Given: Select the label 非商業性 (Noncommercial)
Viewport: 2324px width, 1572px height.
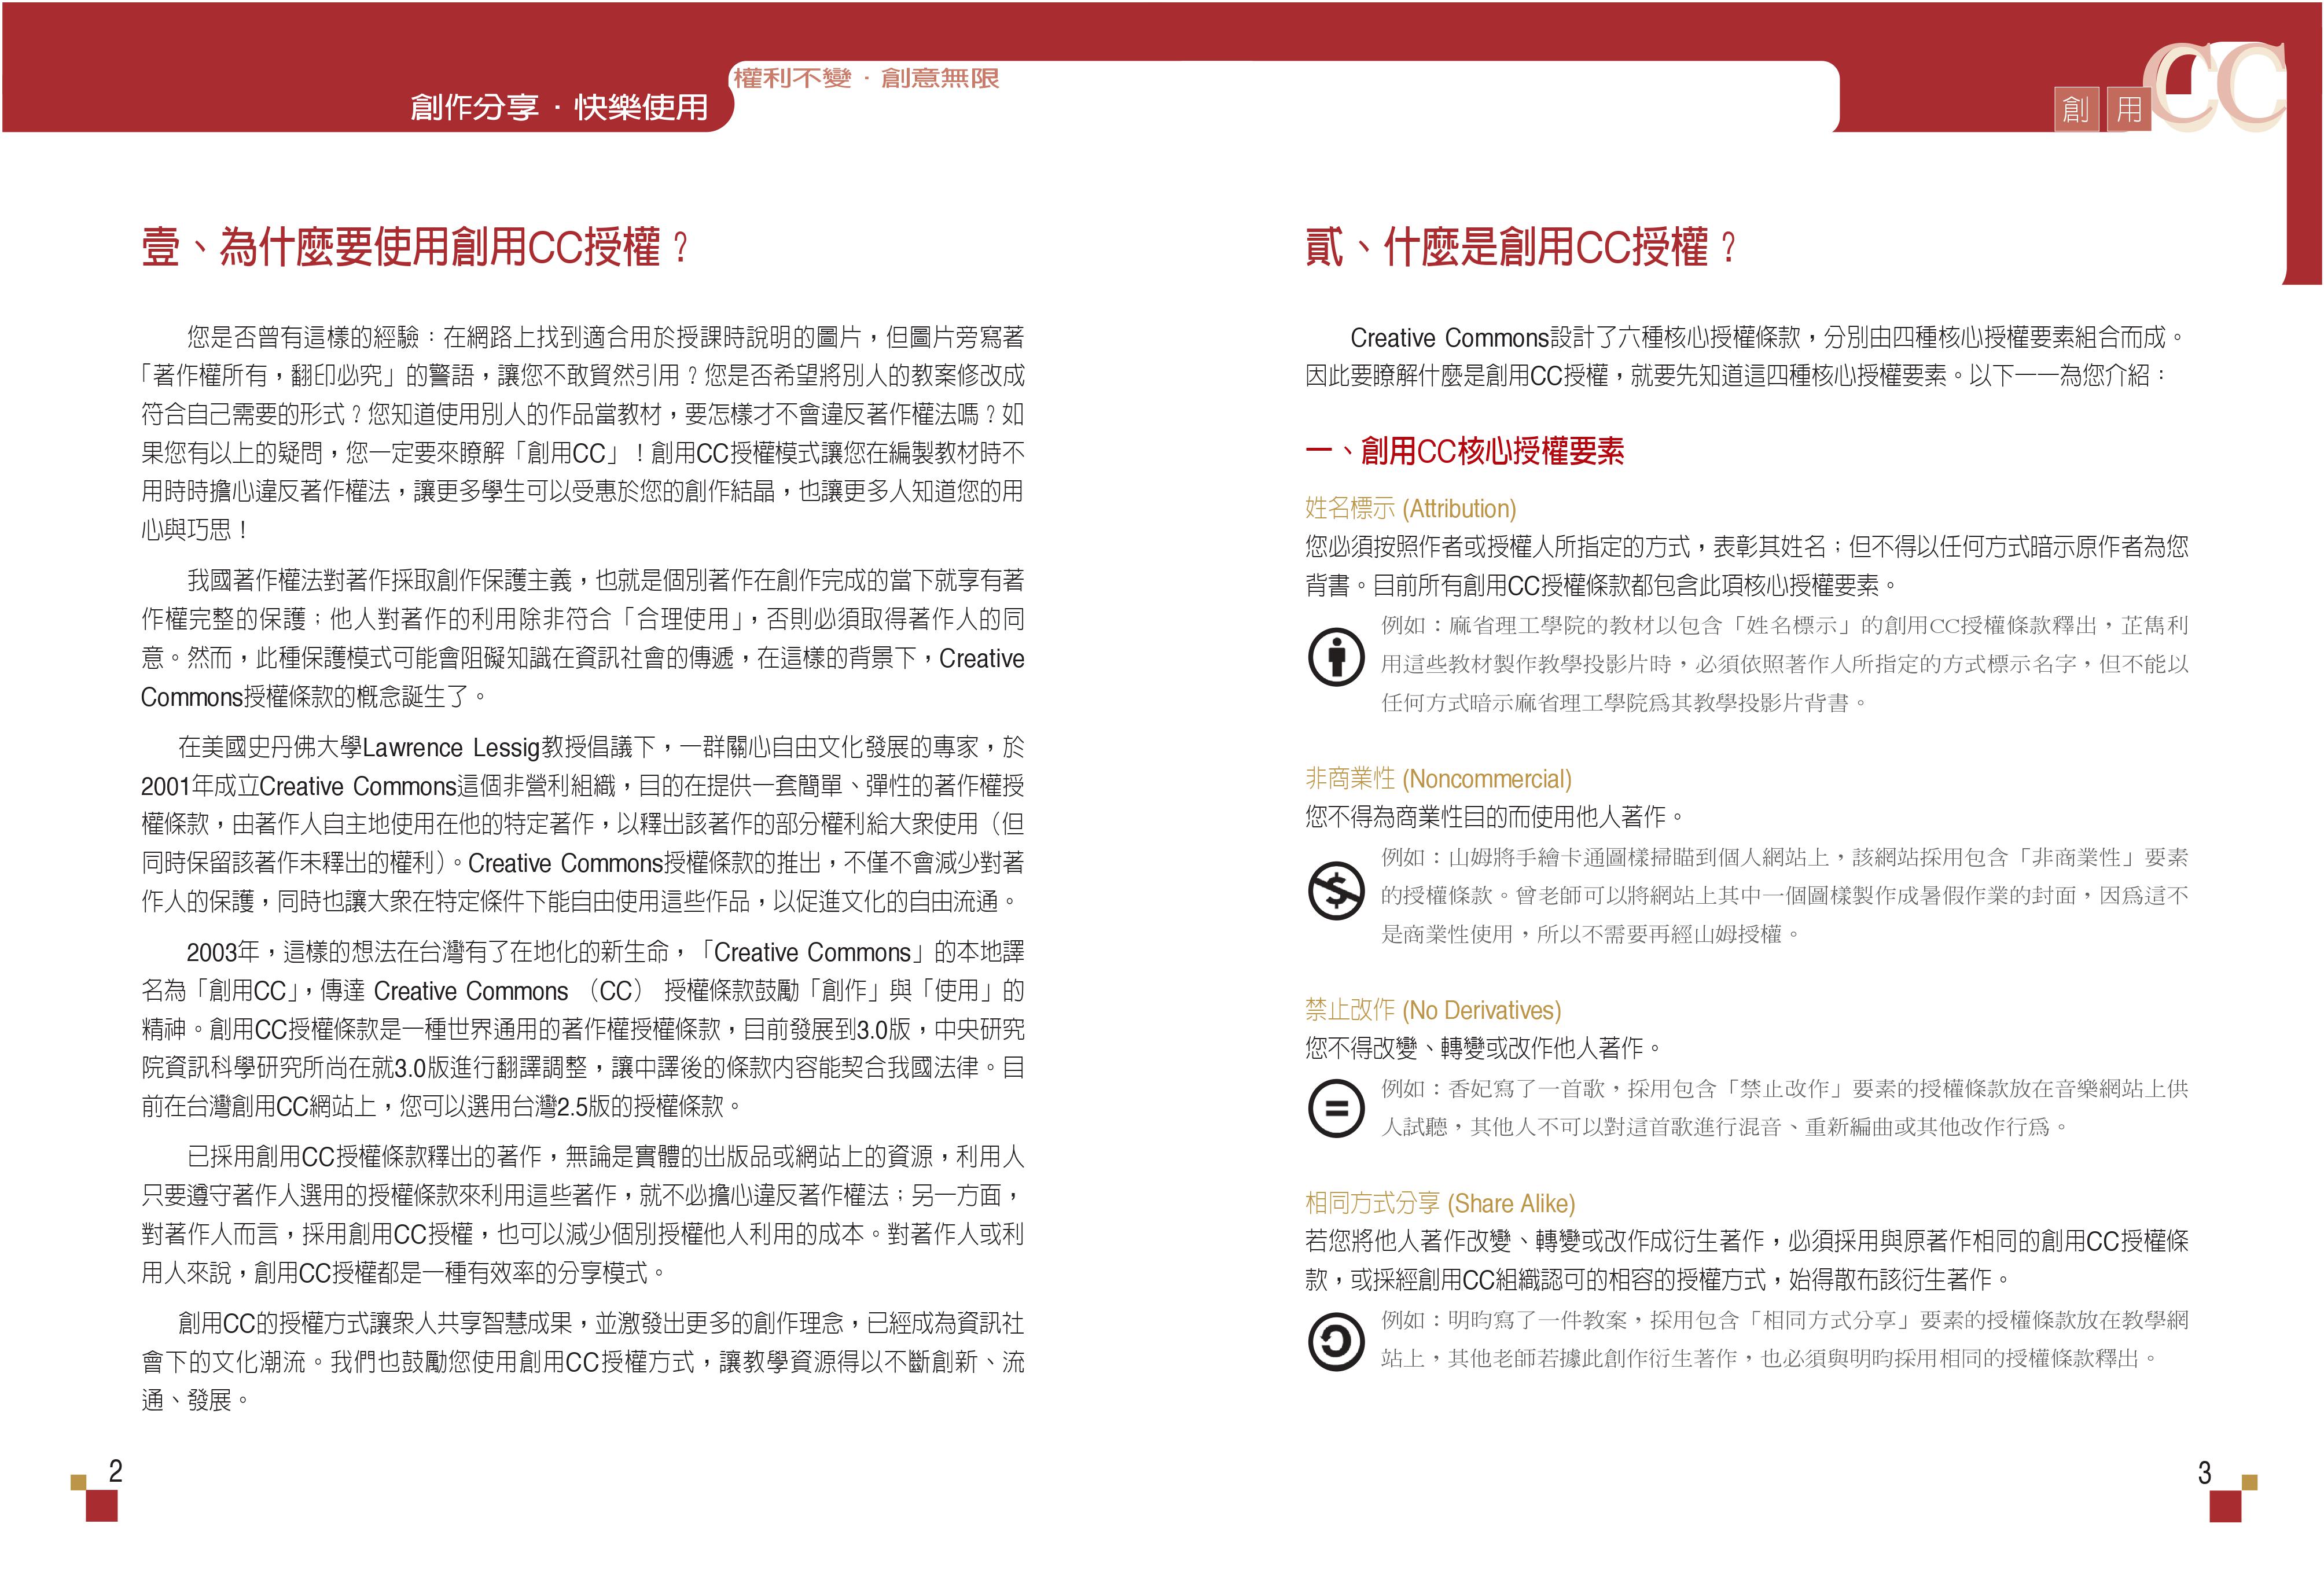Looking at the screenshot, I should [1439, 779].
